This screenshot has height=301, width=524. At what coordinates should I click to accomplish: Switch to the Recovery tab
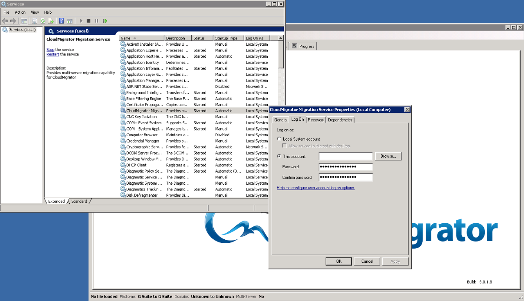tap(316, 120)
